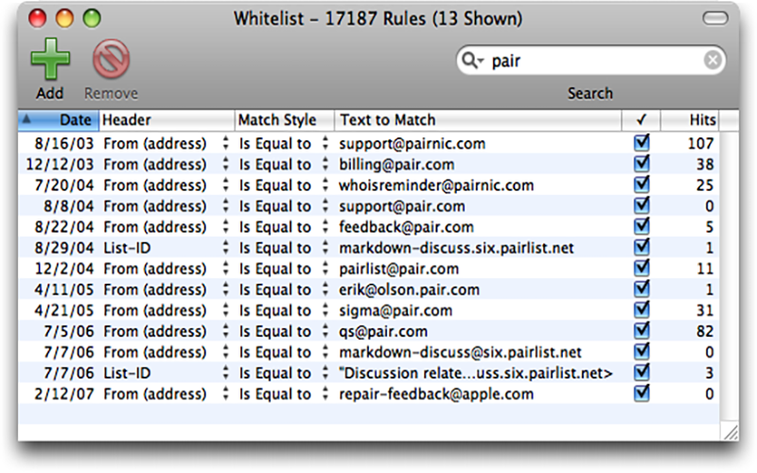Open Header popup for support@pairnic.com row
The height and width of the screenshot is (473, 757).
(x=225, y=144)
